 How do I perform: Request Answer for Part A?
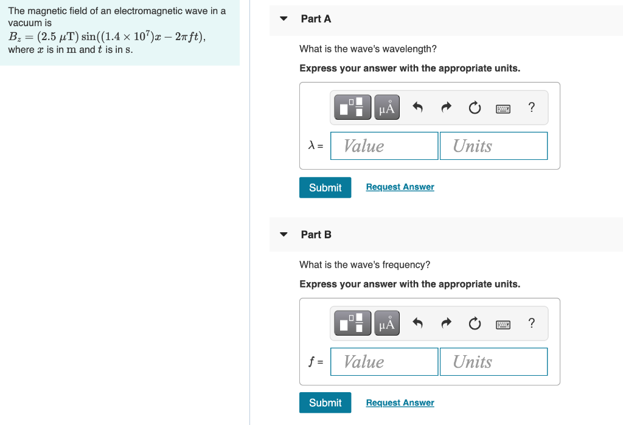pyautogui.click(x=400, y=187)
